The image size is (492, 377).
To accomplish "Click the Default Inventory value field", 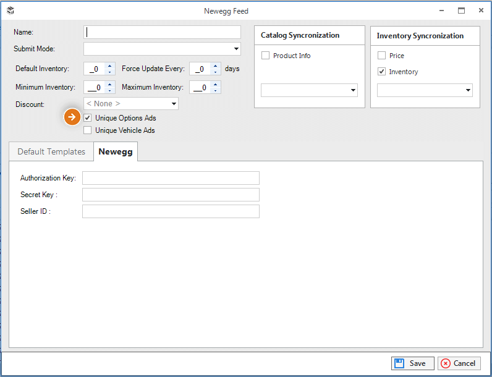I will click(95, 69).
